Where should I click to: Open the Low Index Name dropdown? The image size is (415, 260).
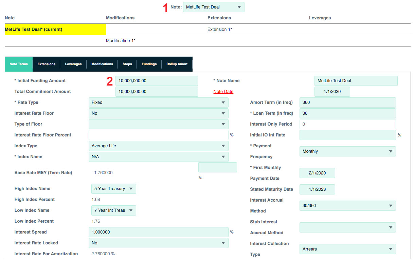(x=114, y=210)
